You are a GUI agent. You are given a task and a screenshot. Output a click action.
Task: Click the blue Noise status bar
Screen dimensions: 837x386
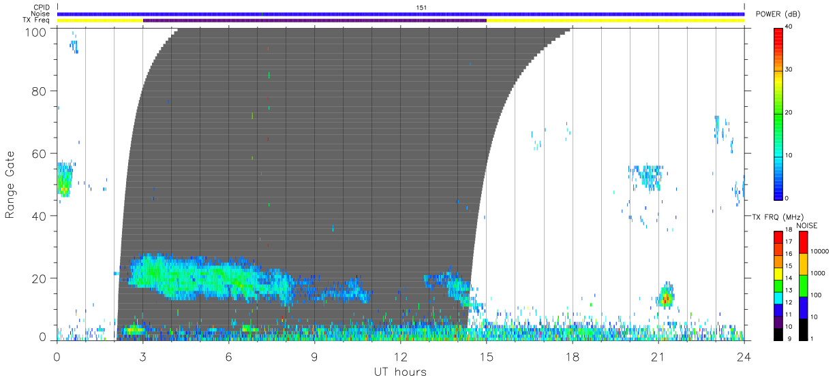(x=401, y=14)
